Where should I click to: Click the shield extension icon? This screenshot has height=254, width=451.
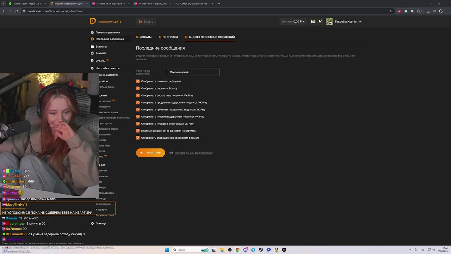(x=412, y=11)
